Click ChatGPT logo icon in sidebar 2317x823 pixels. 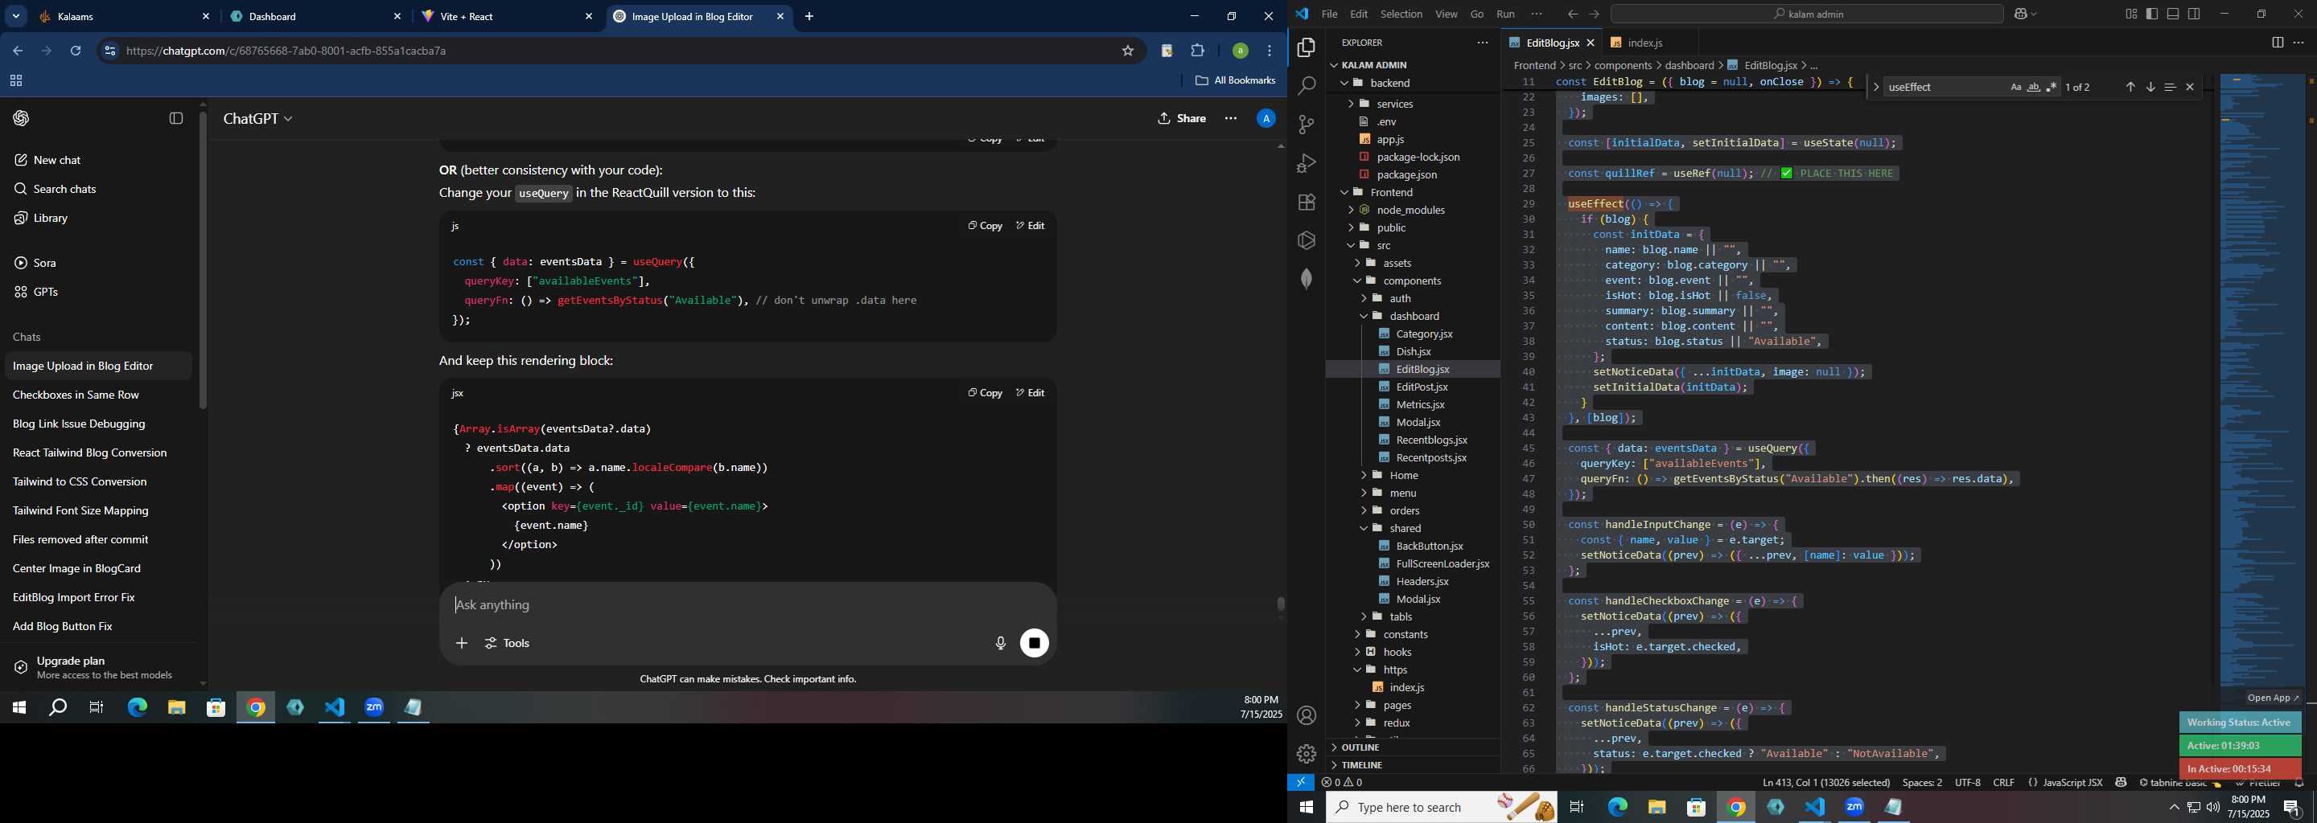click(22, 119)
